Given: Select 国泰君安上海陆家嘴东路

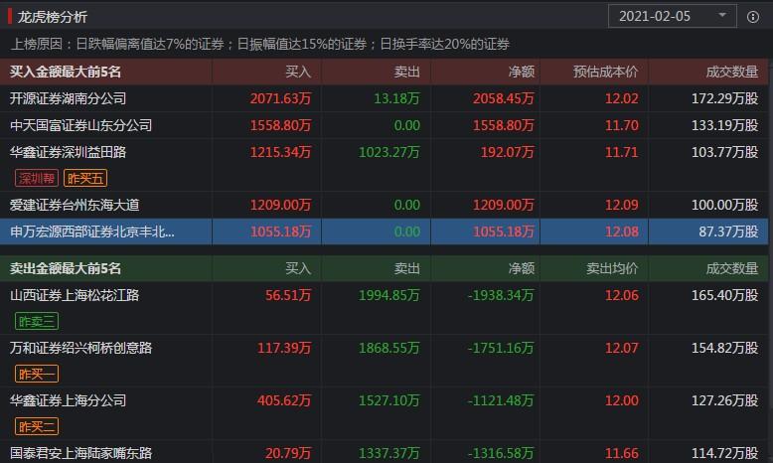Looking at the screenshot, I should pos(80,453).
